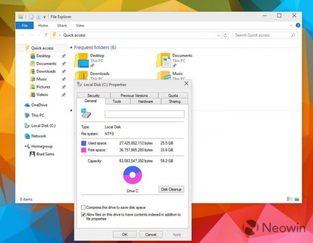Switch to Large icons view in status bar

coord(297,199)
